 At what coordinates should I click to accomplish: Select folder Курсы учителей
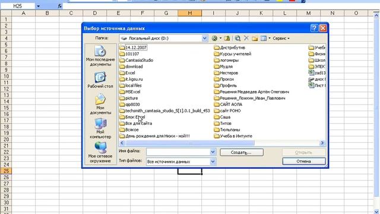pyautogui.click(x=233, y=54)
